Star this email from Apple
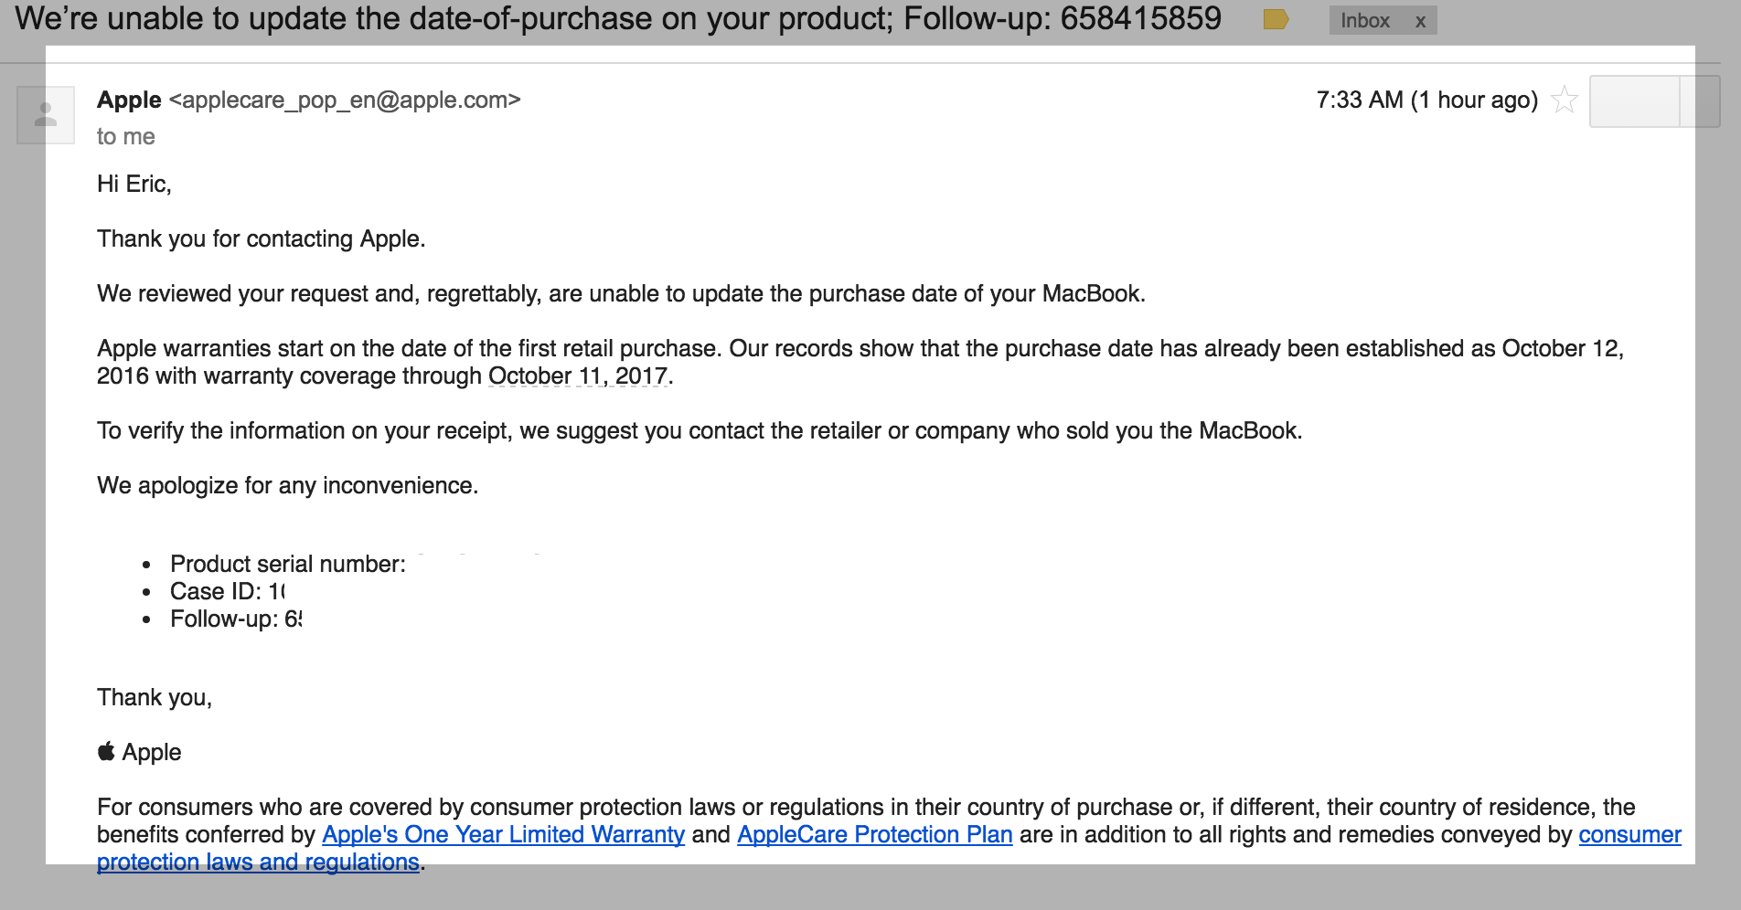Image resolution: width=1741 pixels, height=910 pixels. click(1565, 100)
